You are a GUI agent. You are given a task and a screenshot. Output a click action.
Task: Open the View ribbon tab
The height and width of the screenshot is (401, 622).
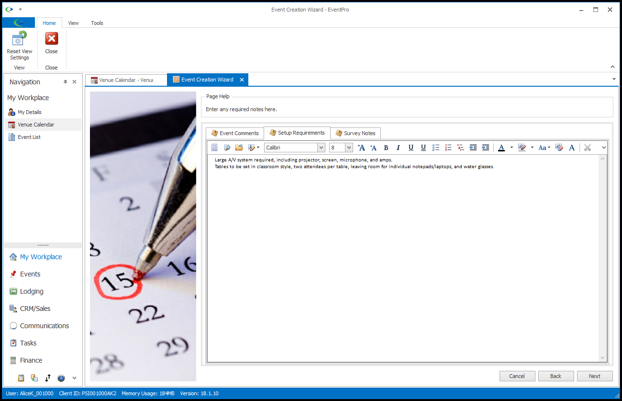73,23
